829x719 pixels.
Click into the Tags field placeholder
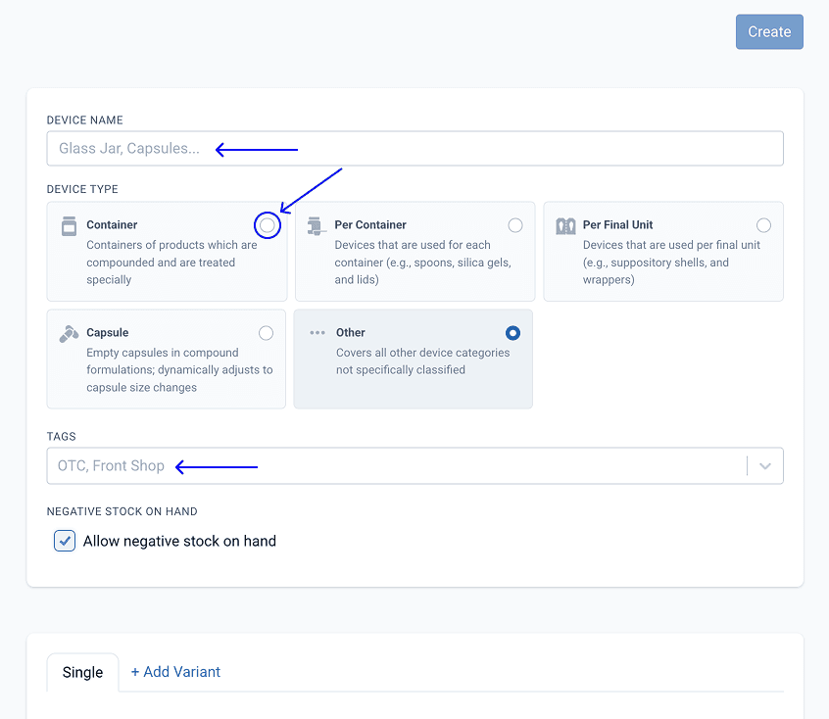[111, 465]
